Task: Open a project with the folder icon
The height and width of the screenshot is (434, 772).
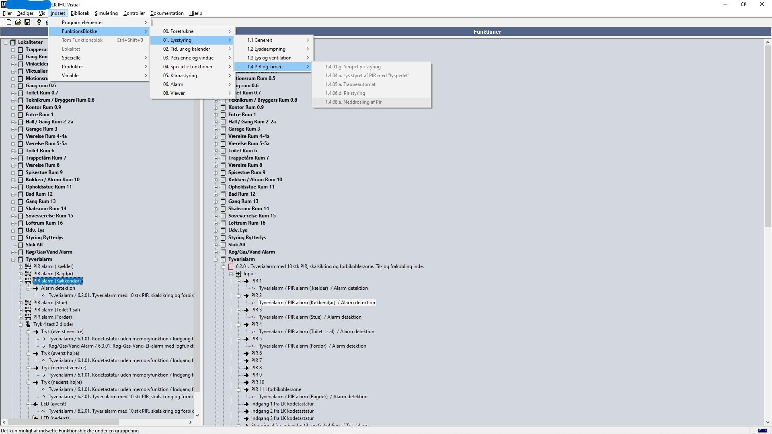Action: click(x=18, y=22)
